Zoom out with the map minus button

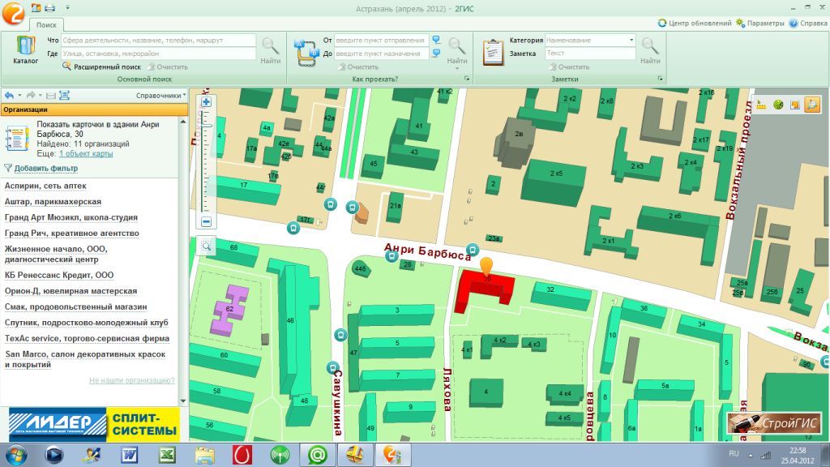(x=206, y=221)
